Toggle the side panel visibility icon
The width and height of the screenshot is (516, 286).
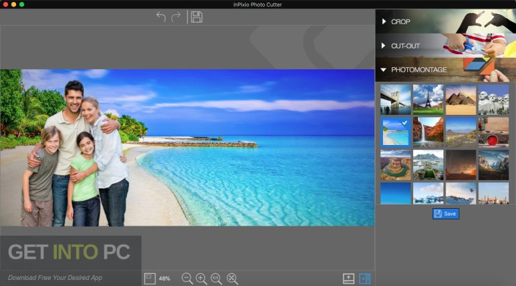click(x=365, y=278)
